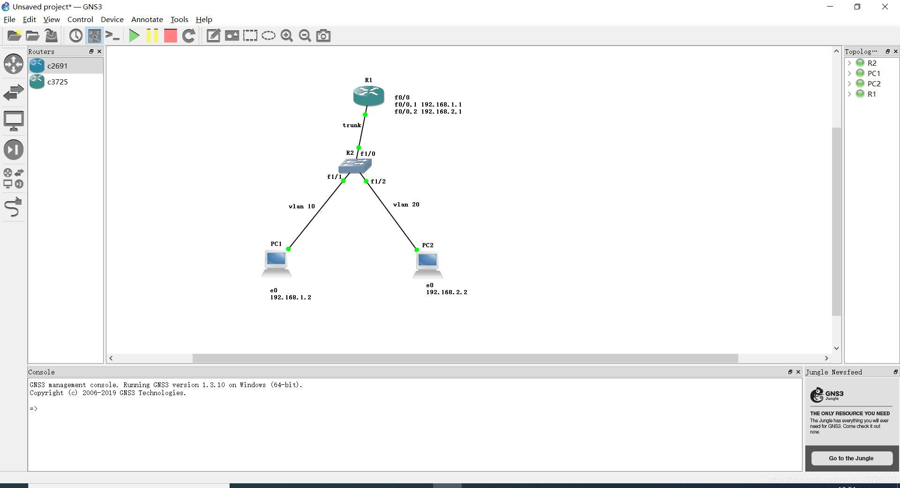The width and height of the screenshot is (900, 488).
Task: Click the New blank project icon
Action: 14,36
